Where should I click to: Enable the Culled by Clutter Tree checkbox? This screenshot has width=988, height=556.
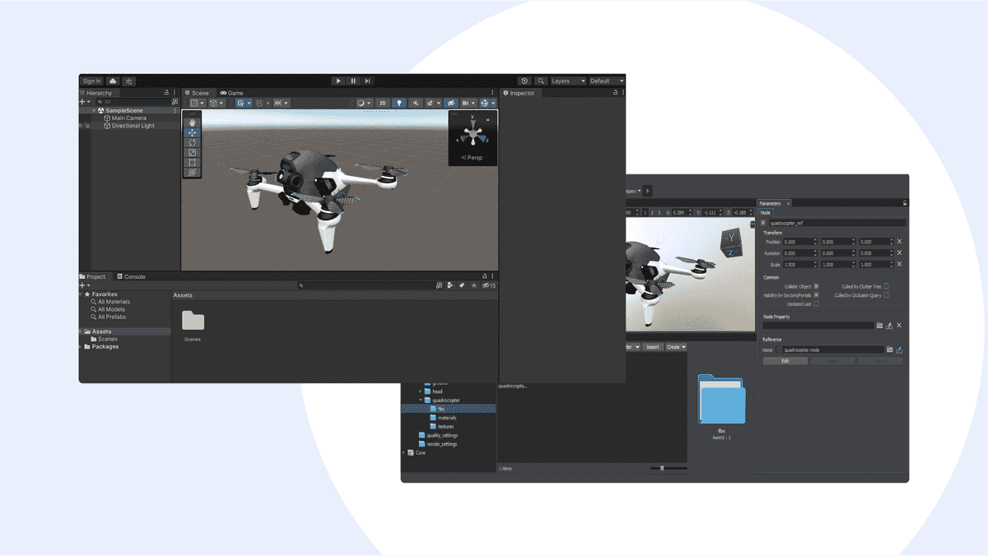[x=887, y=286]
